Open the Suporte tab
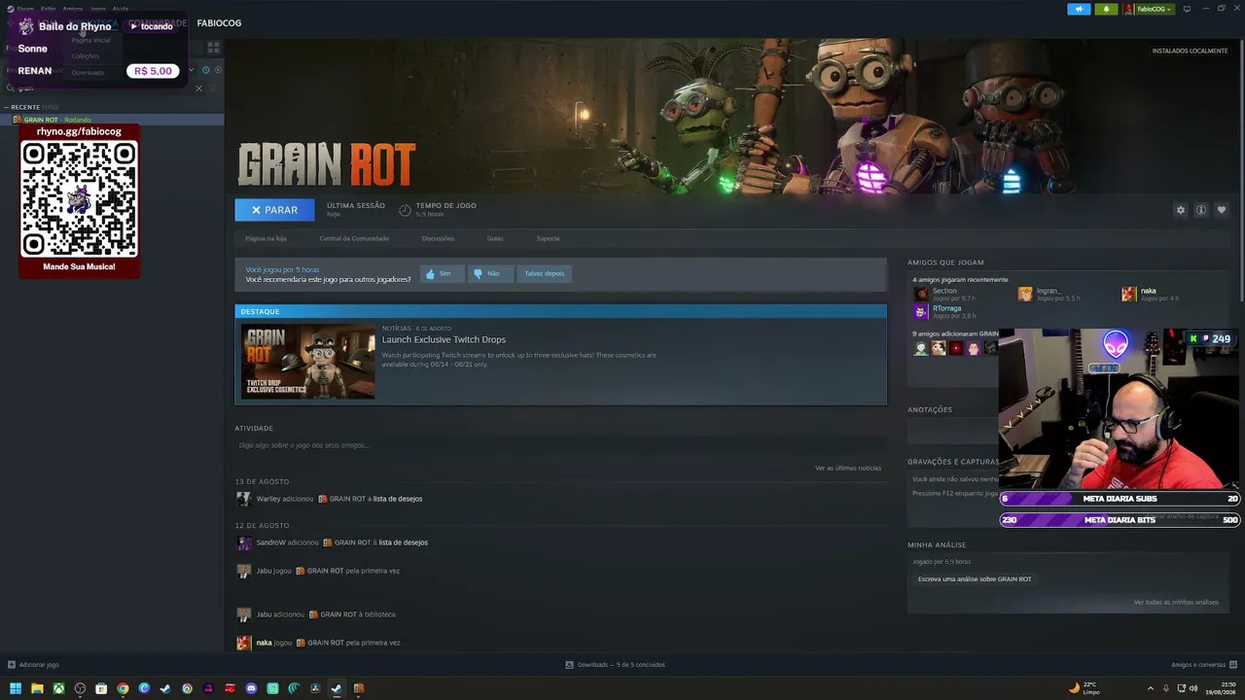1245x700 pixels. [x=548, y=238]
